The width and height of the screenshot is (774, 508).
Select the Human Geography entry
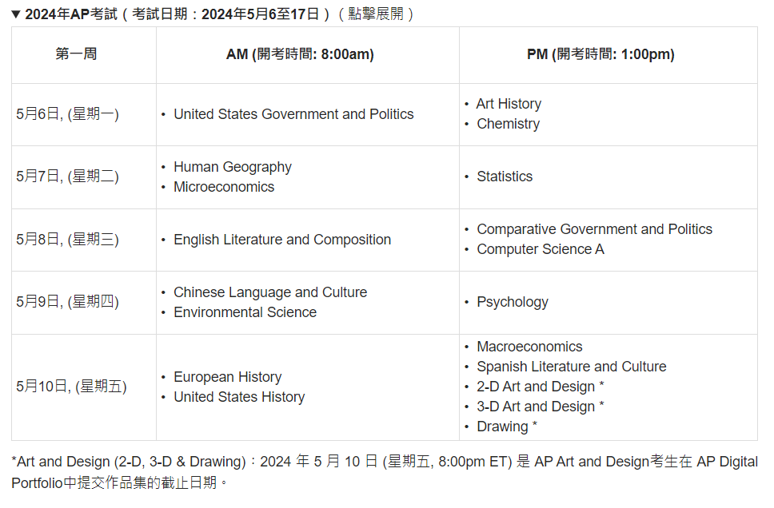pyautogui.click(x=232, y=167)
